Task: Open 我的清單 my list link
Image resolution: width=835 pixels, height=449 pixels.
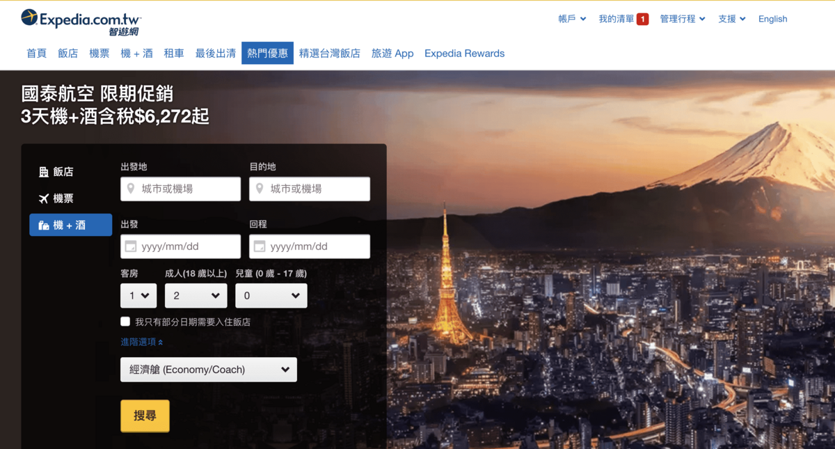Action: point(617,19)
